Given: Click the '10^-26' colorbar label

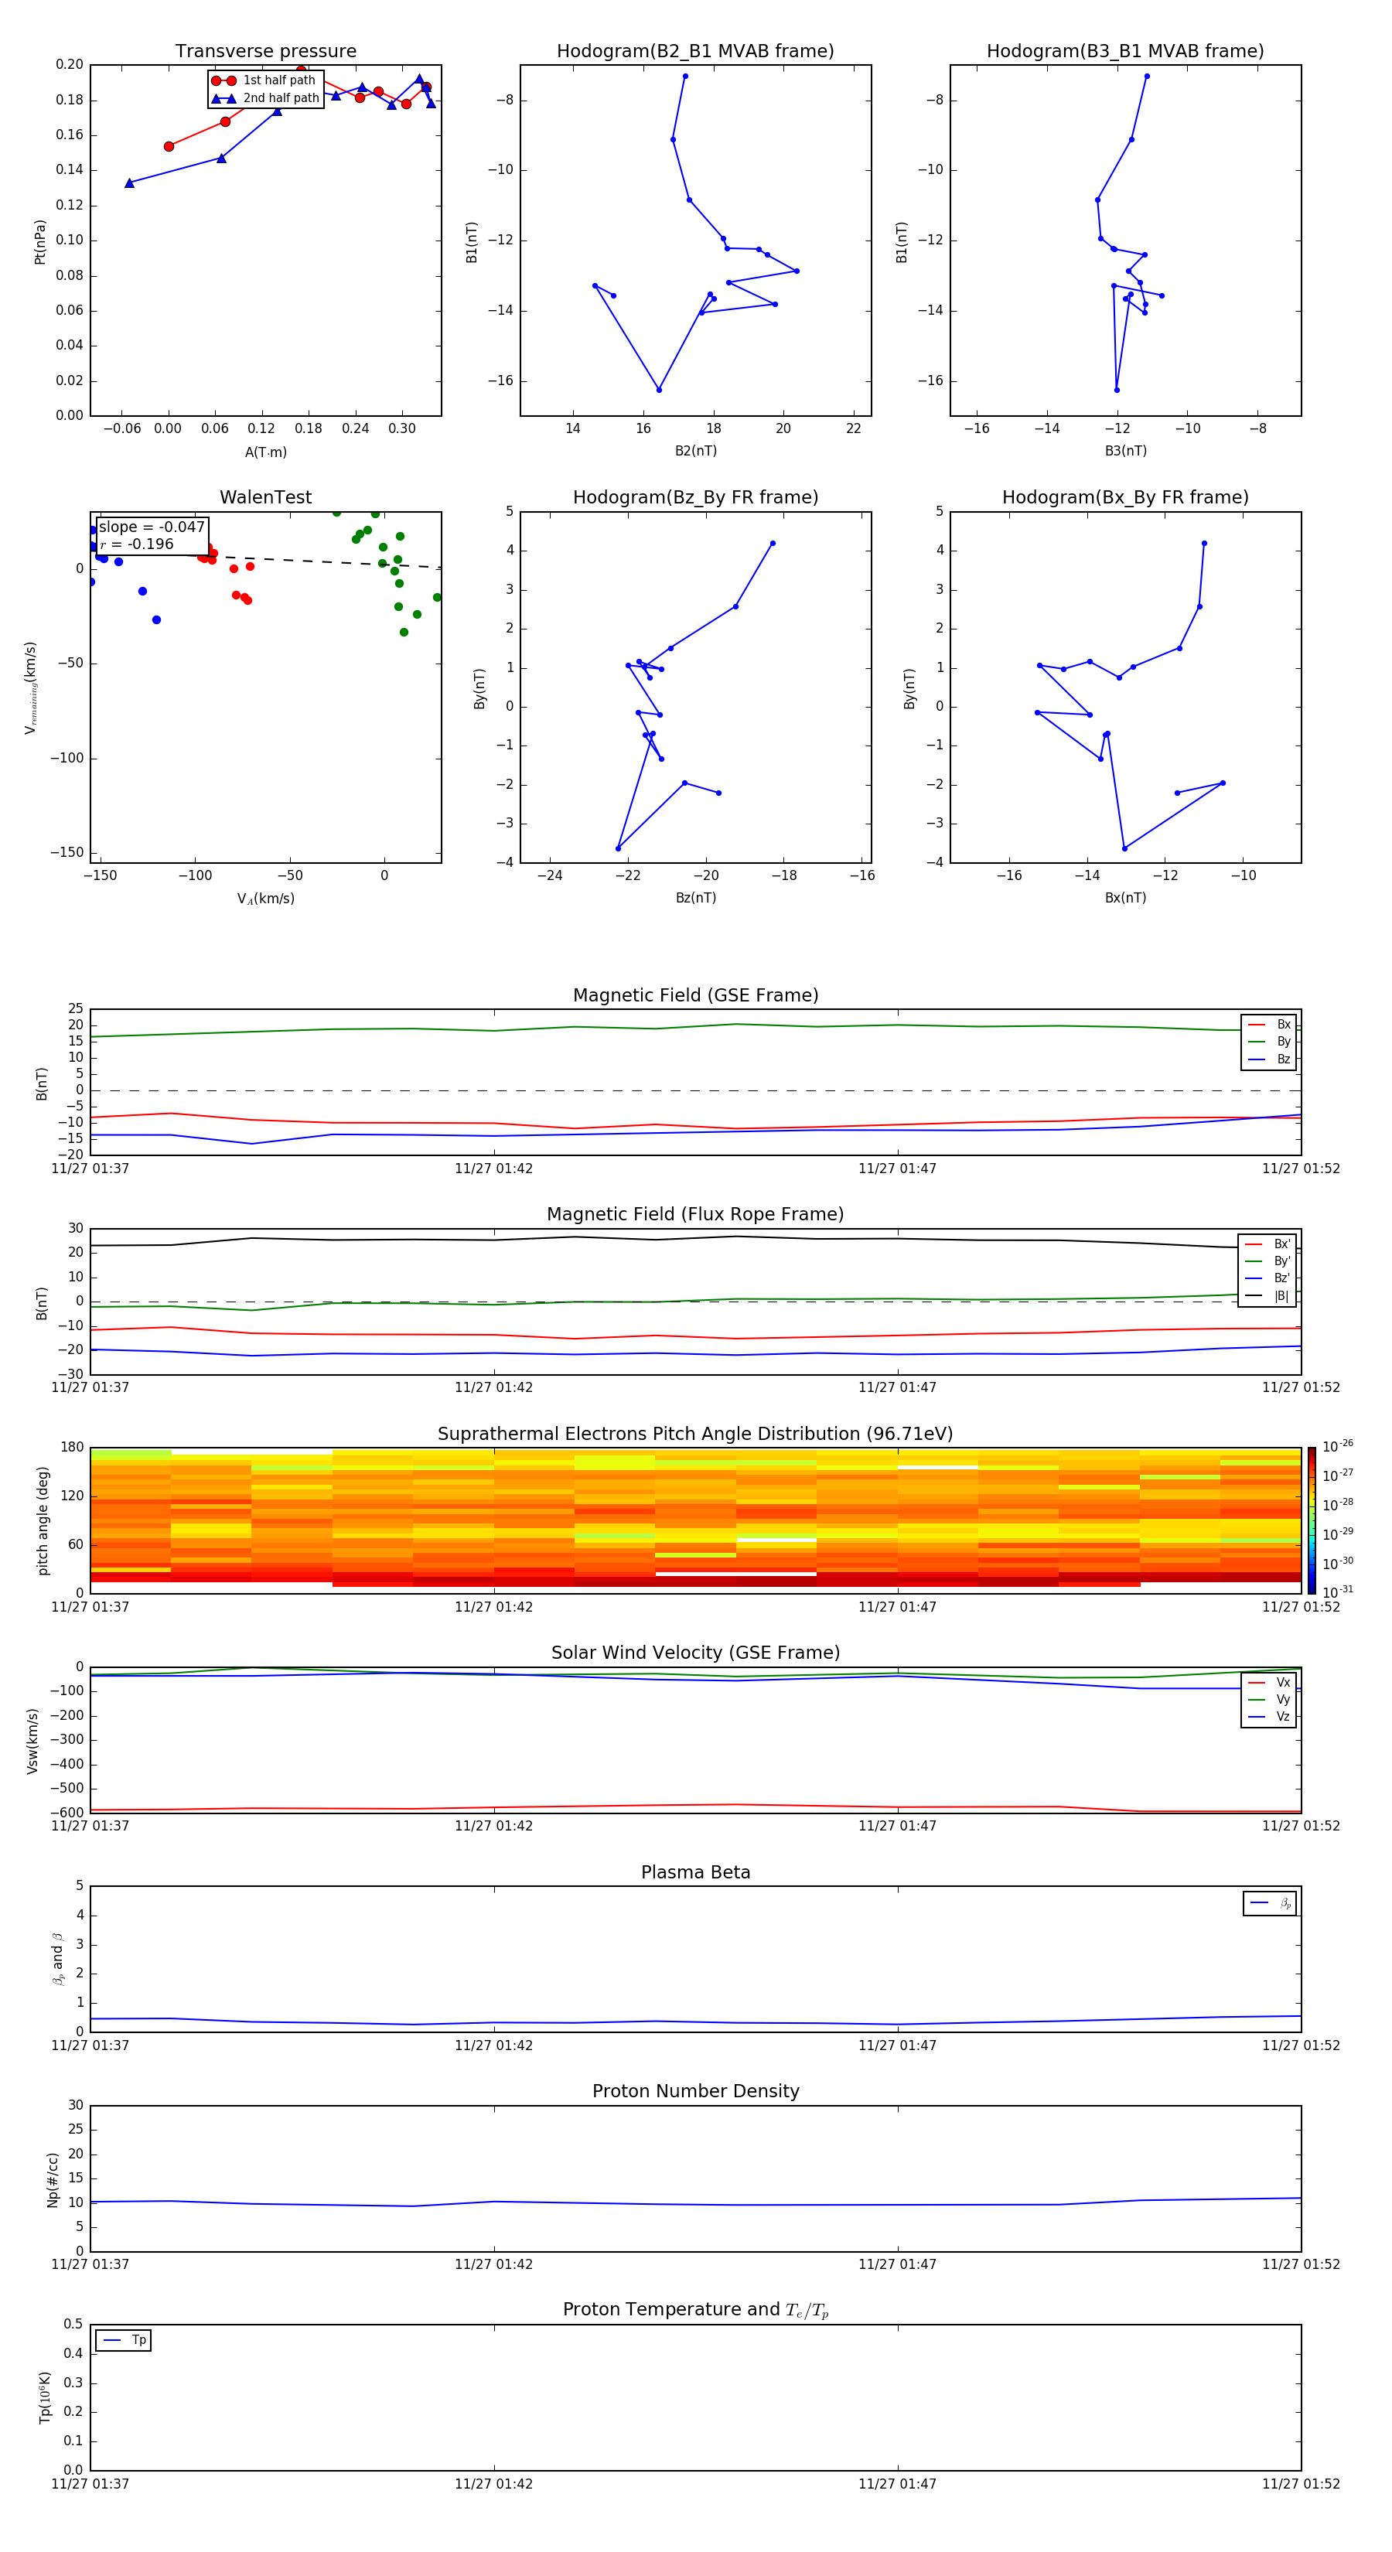Looking at the screenshot, I should [x=1338, y=1446].
